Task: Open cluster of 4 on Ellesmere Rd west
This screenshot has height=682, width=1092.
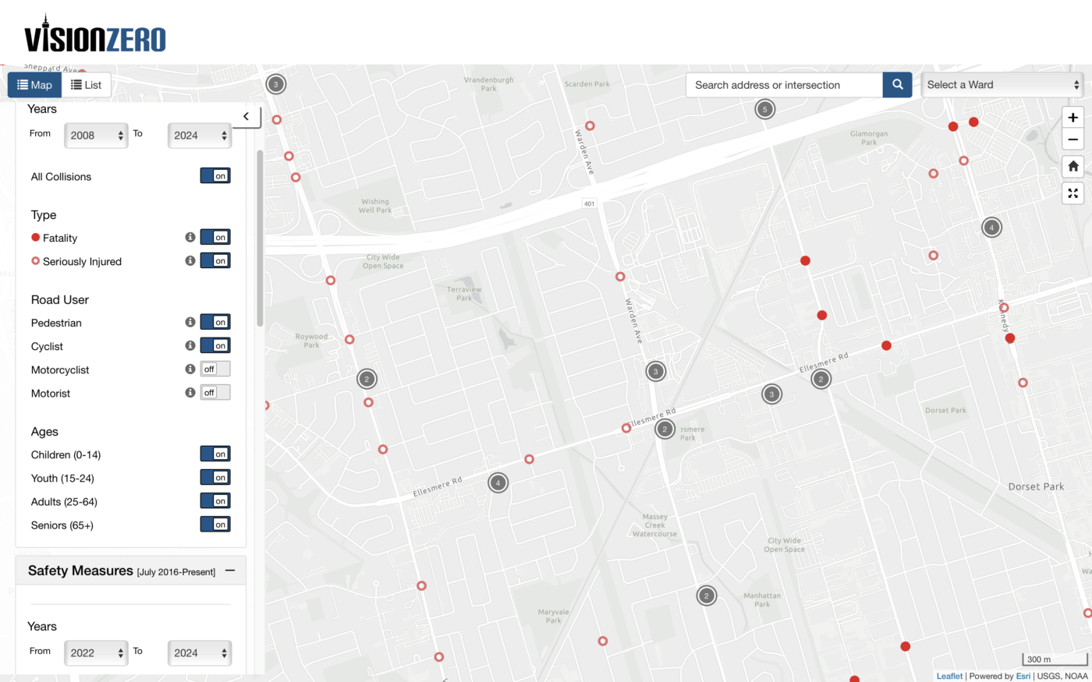Action: pos(498,483)
